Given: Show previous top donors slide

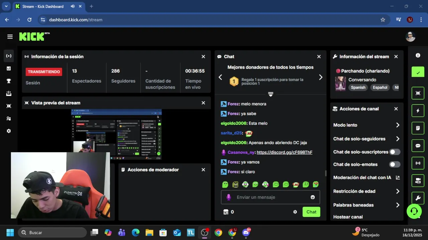Looking at the screenshot, I should [x=220, y=77].
